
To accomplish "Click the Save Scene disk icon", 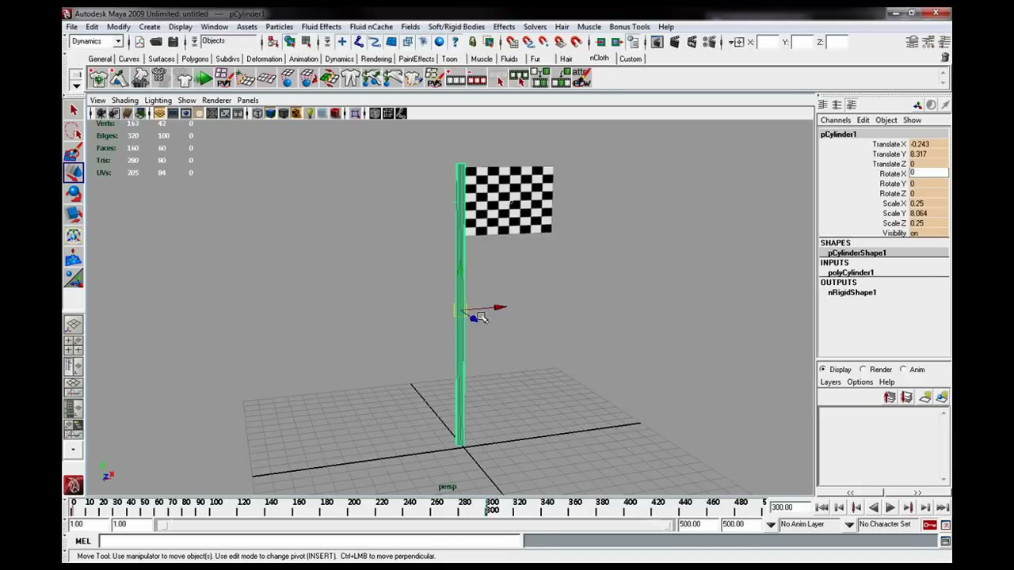I will [x=173, y=42].
